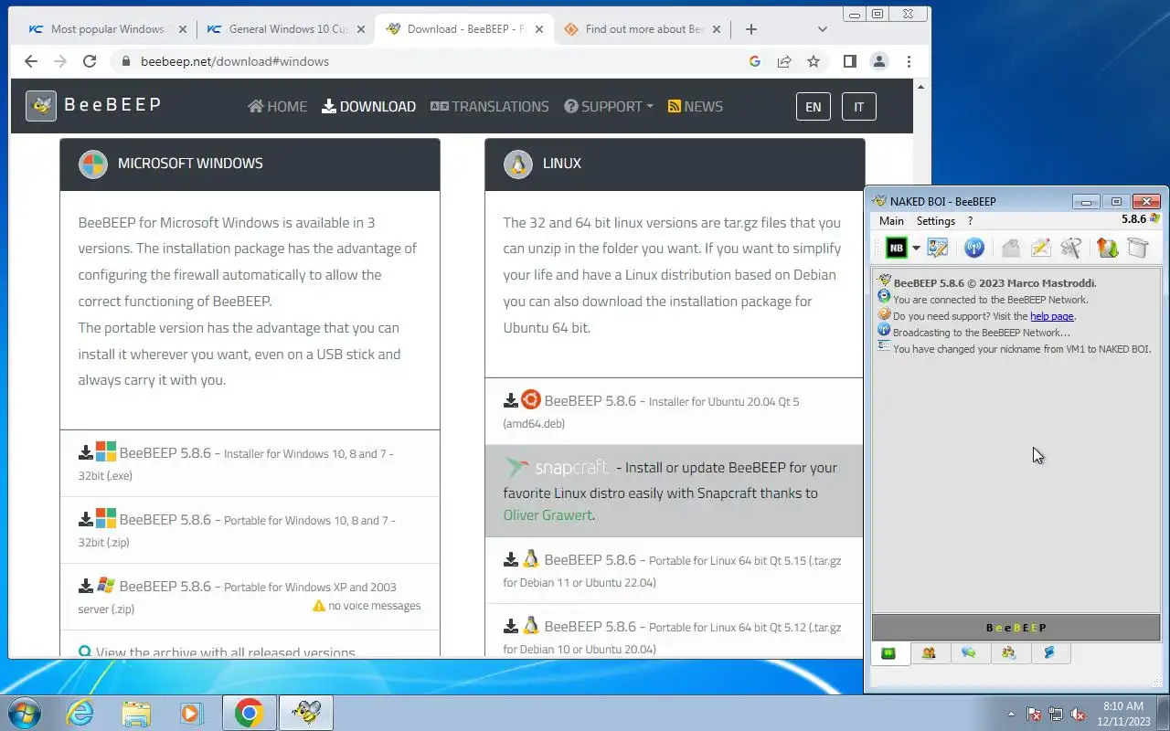This screenshot has width=1170, height=731.
Task: Download BeeBEEP Portable for Windows XP zip
Action: click(x=250, y=597)
